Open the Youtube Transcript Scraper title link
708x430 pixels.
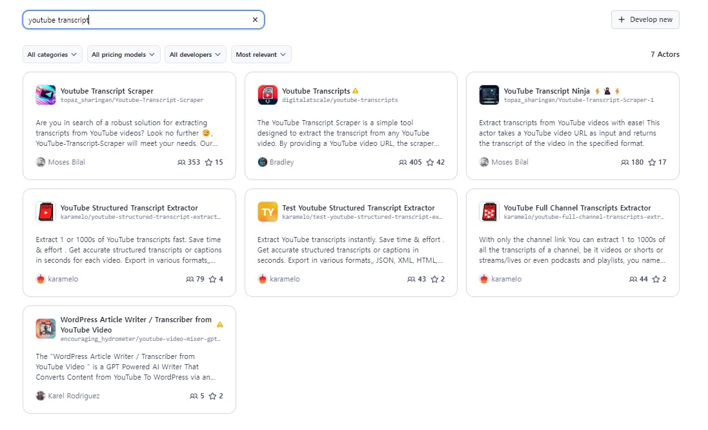[107, 91]
